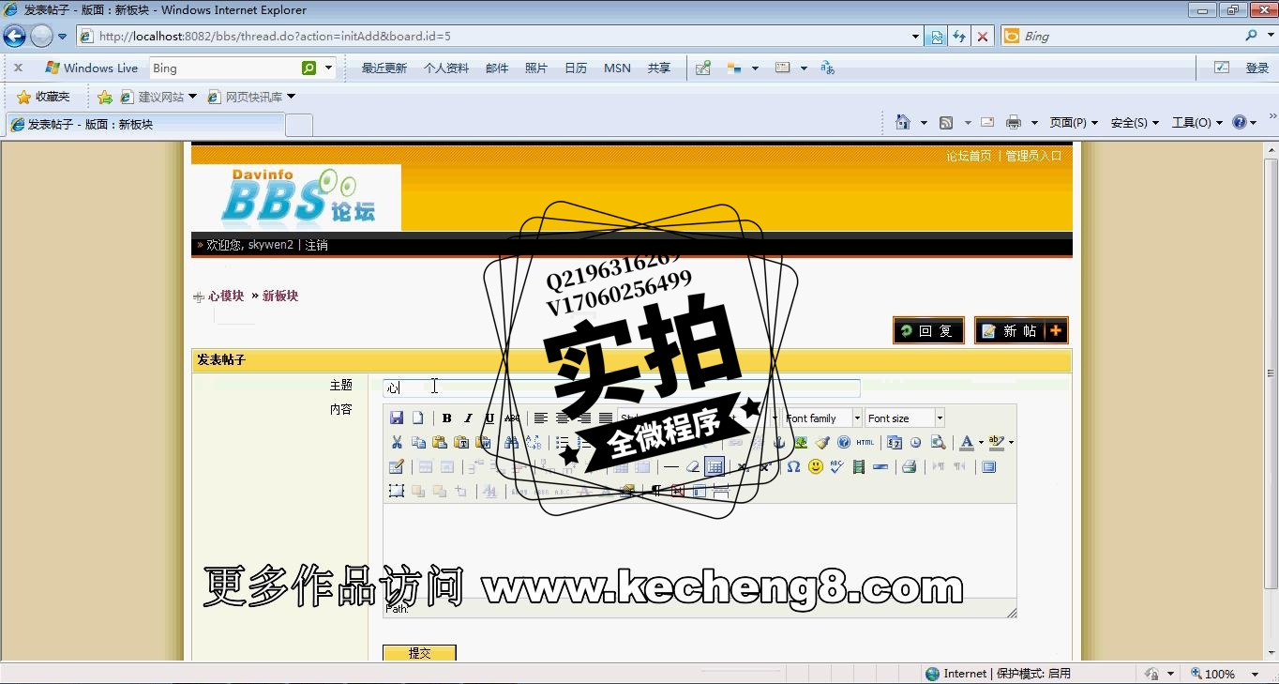Run the spell checker ABC icon
Viewport: 1279px width, 684px height.
pyautogui.click(x=836, y=466)
